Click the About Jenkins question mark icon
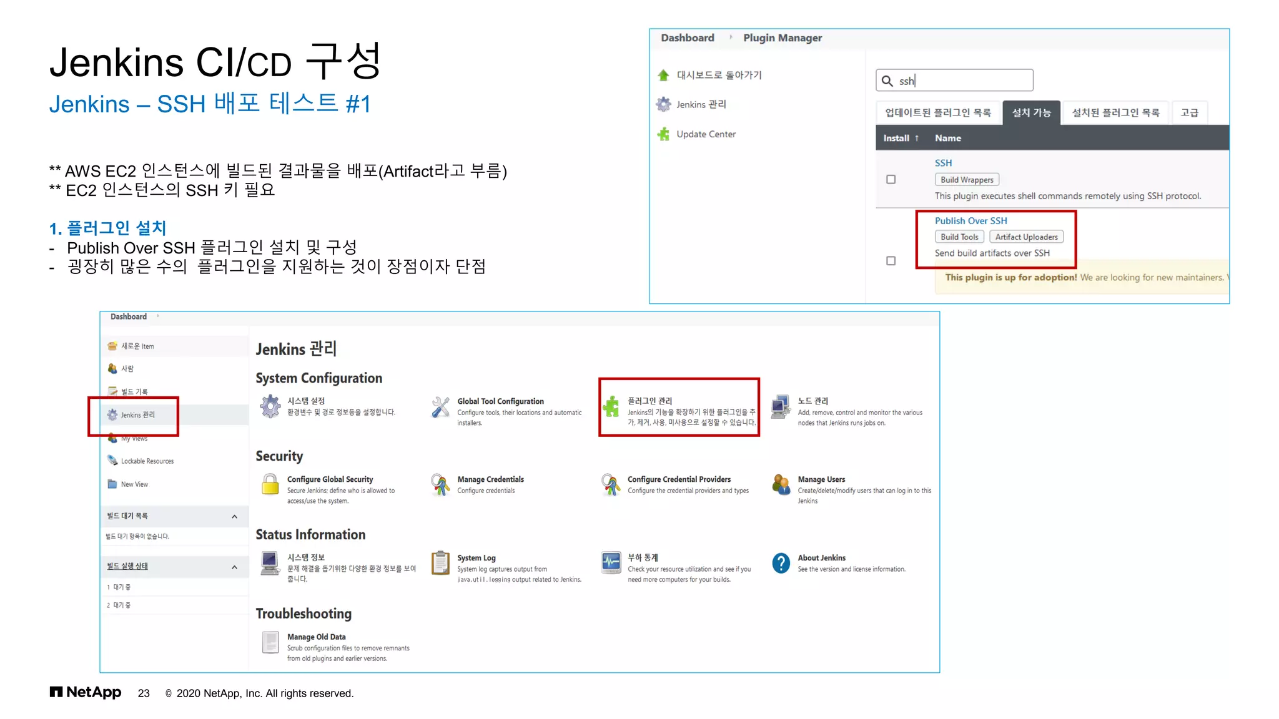The width and height of the screenshot is (1279, 719). click(781, 563)
